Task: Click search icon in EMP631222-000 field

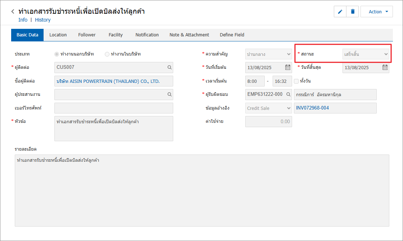Action: pyautogui.click(x=288, y=94)
